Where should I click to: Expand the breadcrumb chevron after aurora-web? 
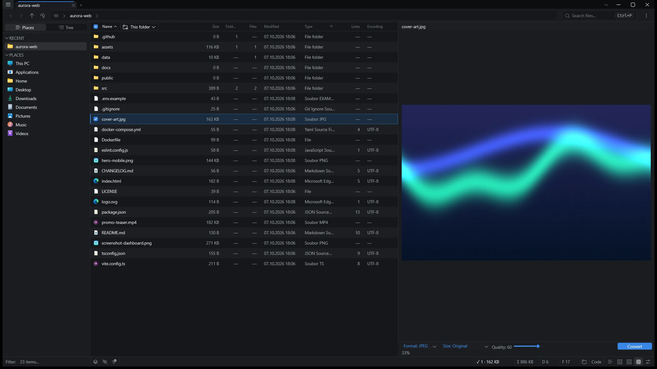coord(97,16)
